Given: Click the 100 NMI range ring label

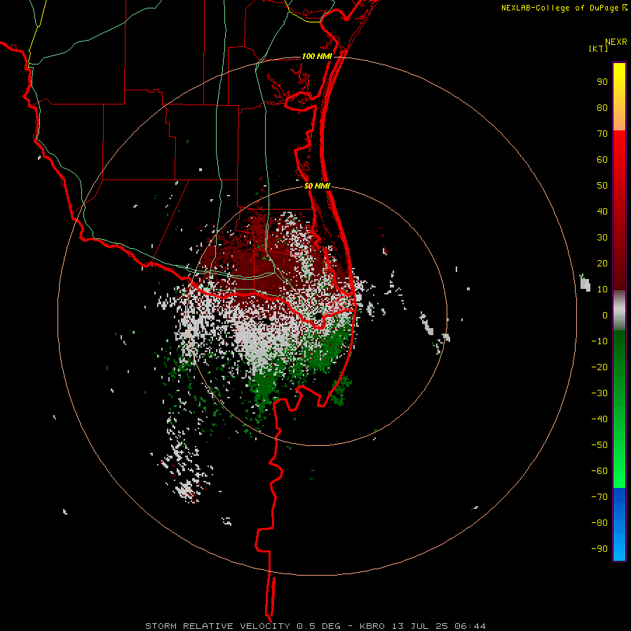Looking at the screenshot, I should tap(317, 56).
